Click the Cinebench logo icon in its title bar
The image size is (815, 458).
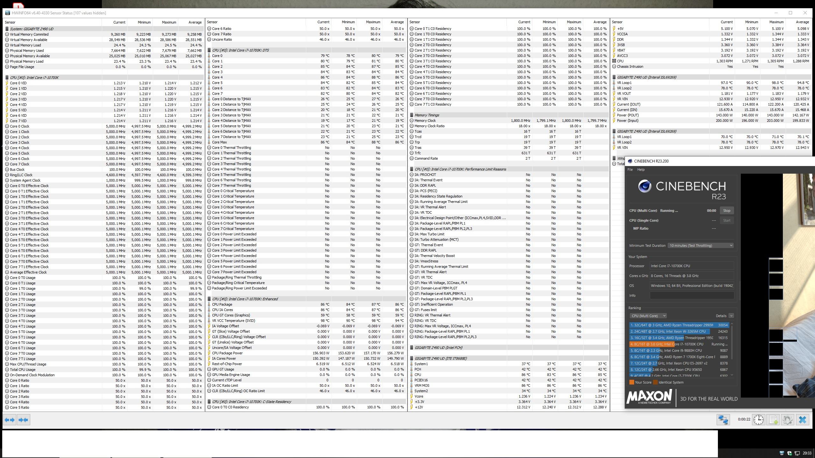(630, 161)
